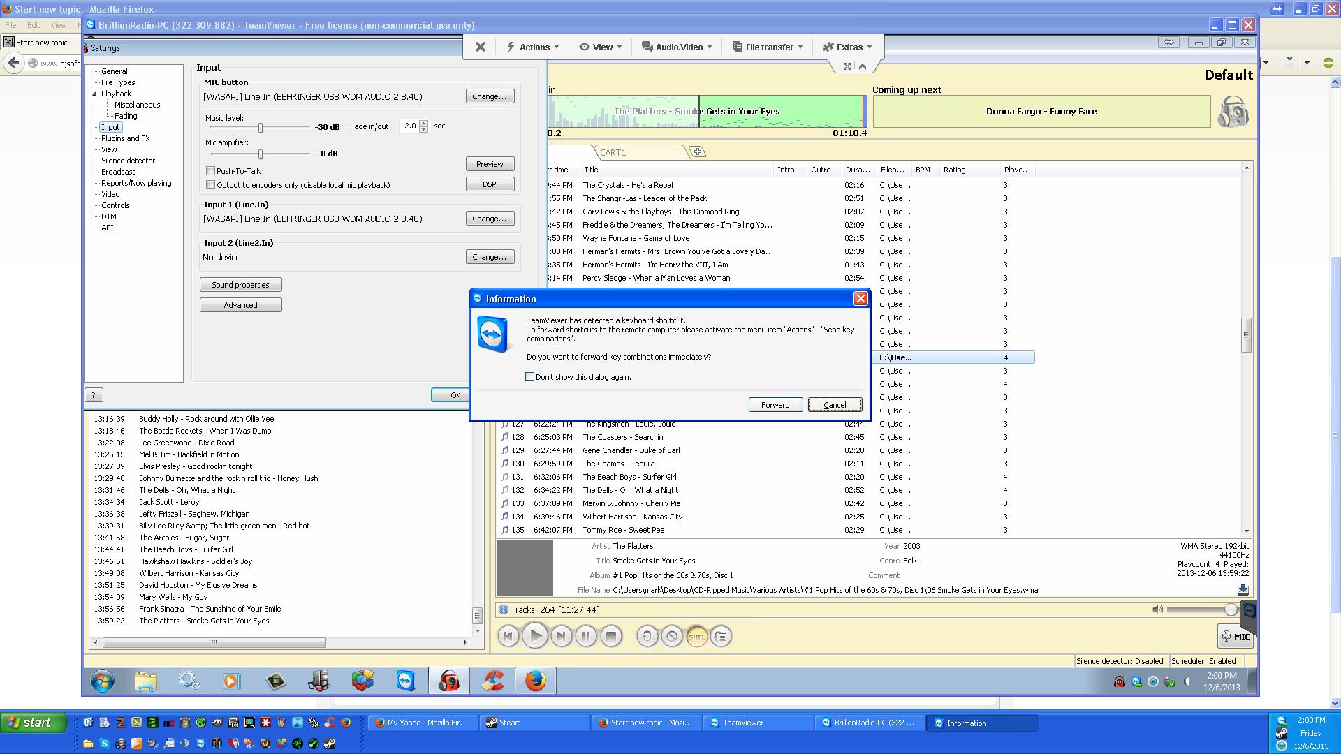Click the Rating column header

tap(970, 170)
